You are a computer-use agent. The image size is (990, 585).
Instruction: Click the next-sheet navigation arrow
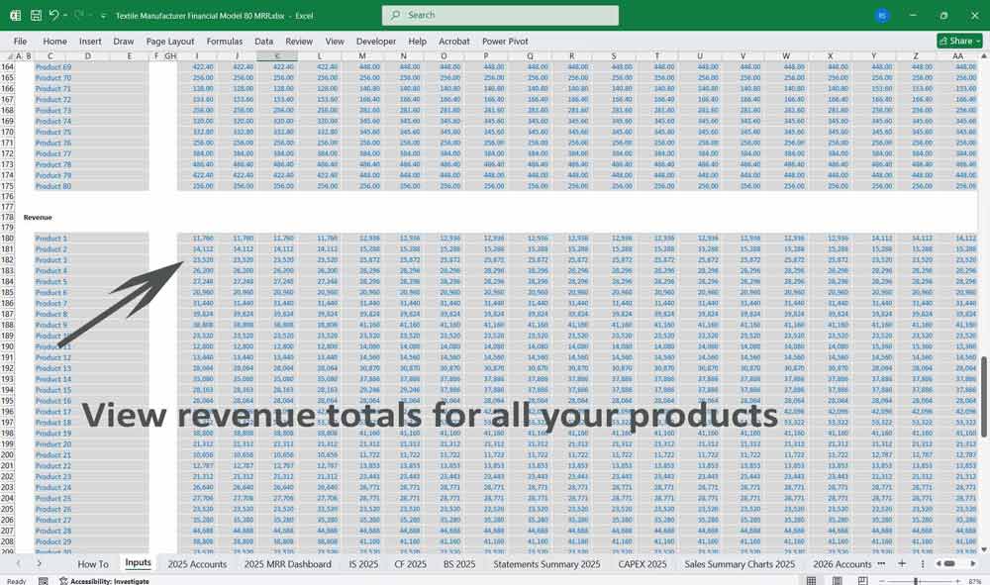point(39,562)
